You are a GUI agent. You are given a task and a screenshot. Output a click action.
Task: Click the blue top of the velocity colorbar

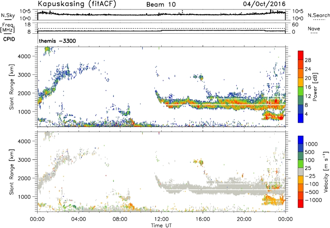click(x=301, y=140)
